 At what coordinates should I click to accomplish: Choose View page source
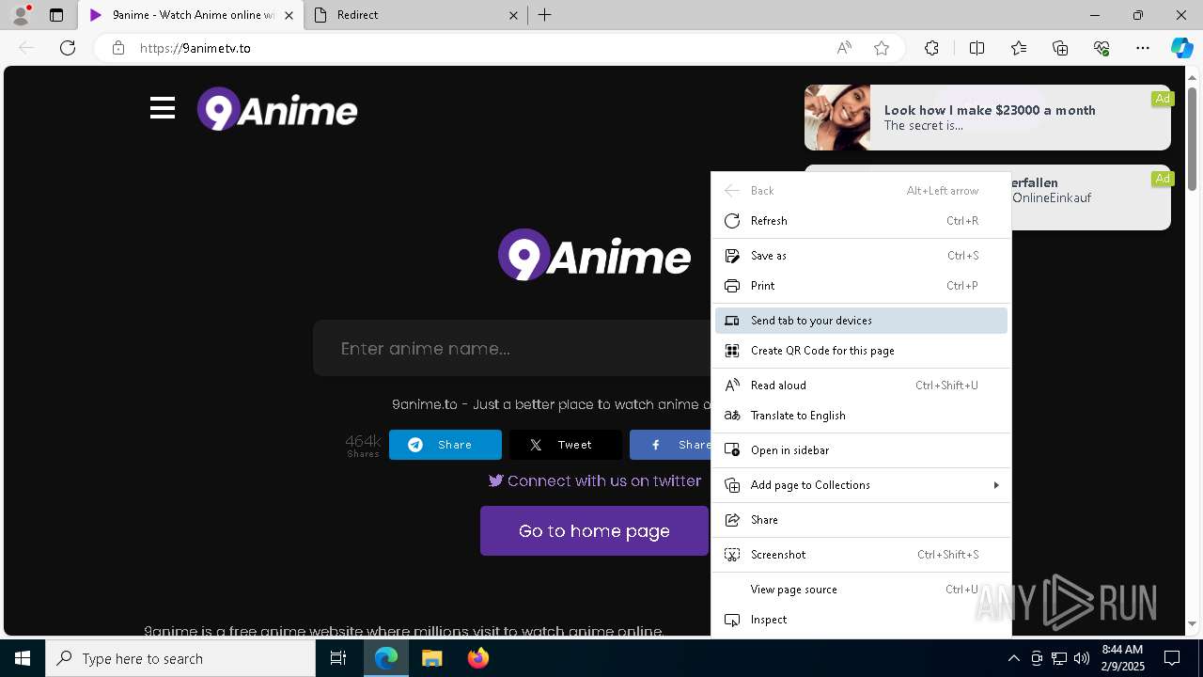coord(861,590)
